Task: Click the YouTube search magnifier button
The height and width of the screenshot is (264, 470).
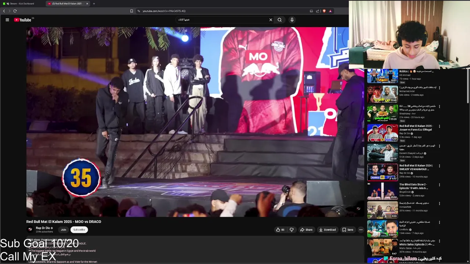Action: coord(279,20)
